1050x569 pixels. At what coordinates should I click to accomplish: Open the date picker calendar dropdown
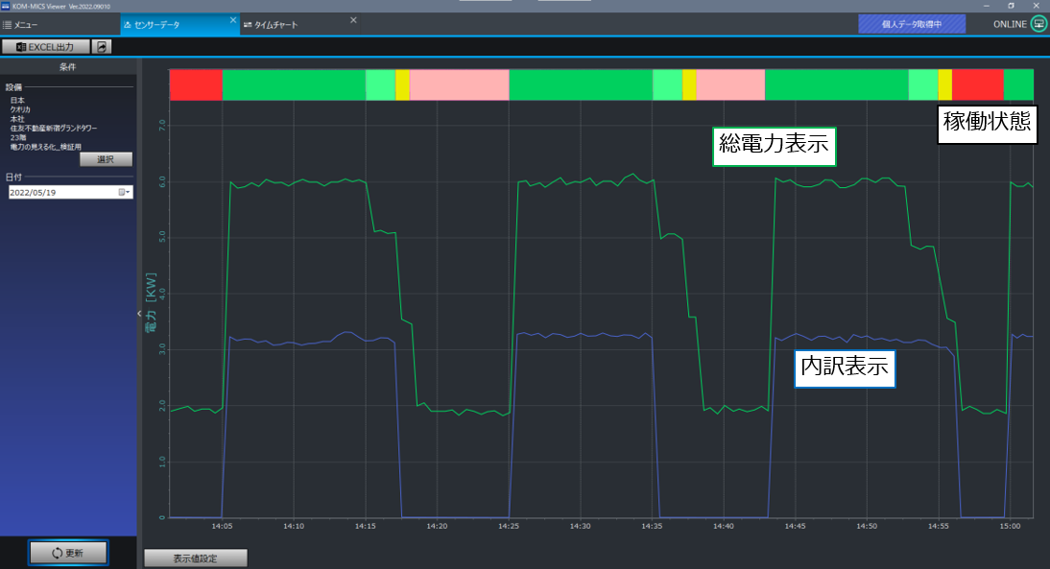125,192
